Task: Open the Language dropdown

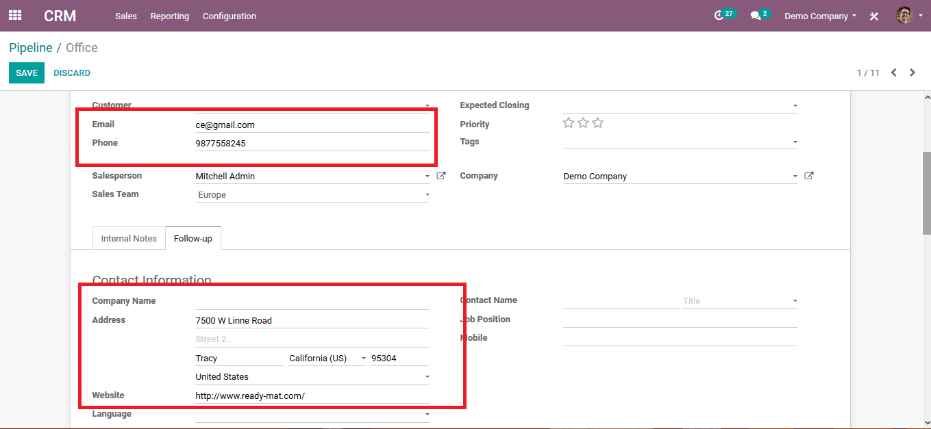Action: pos(312,414)
